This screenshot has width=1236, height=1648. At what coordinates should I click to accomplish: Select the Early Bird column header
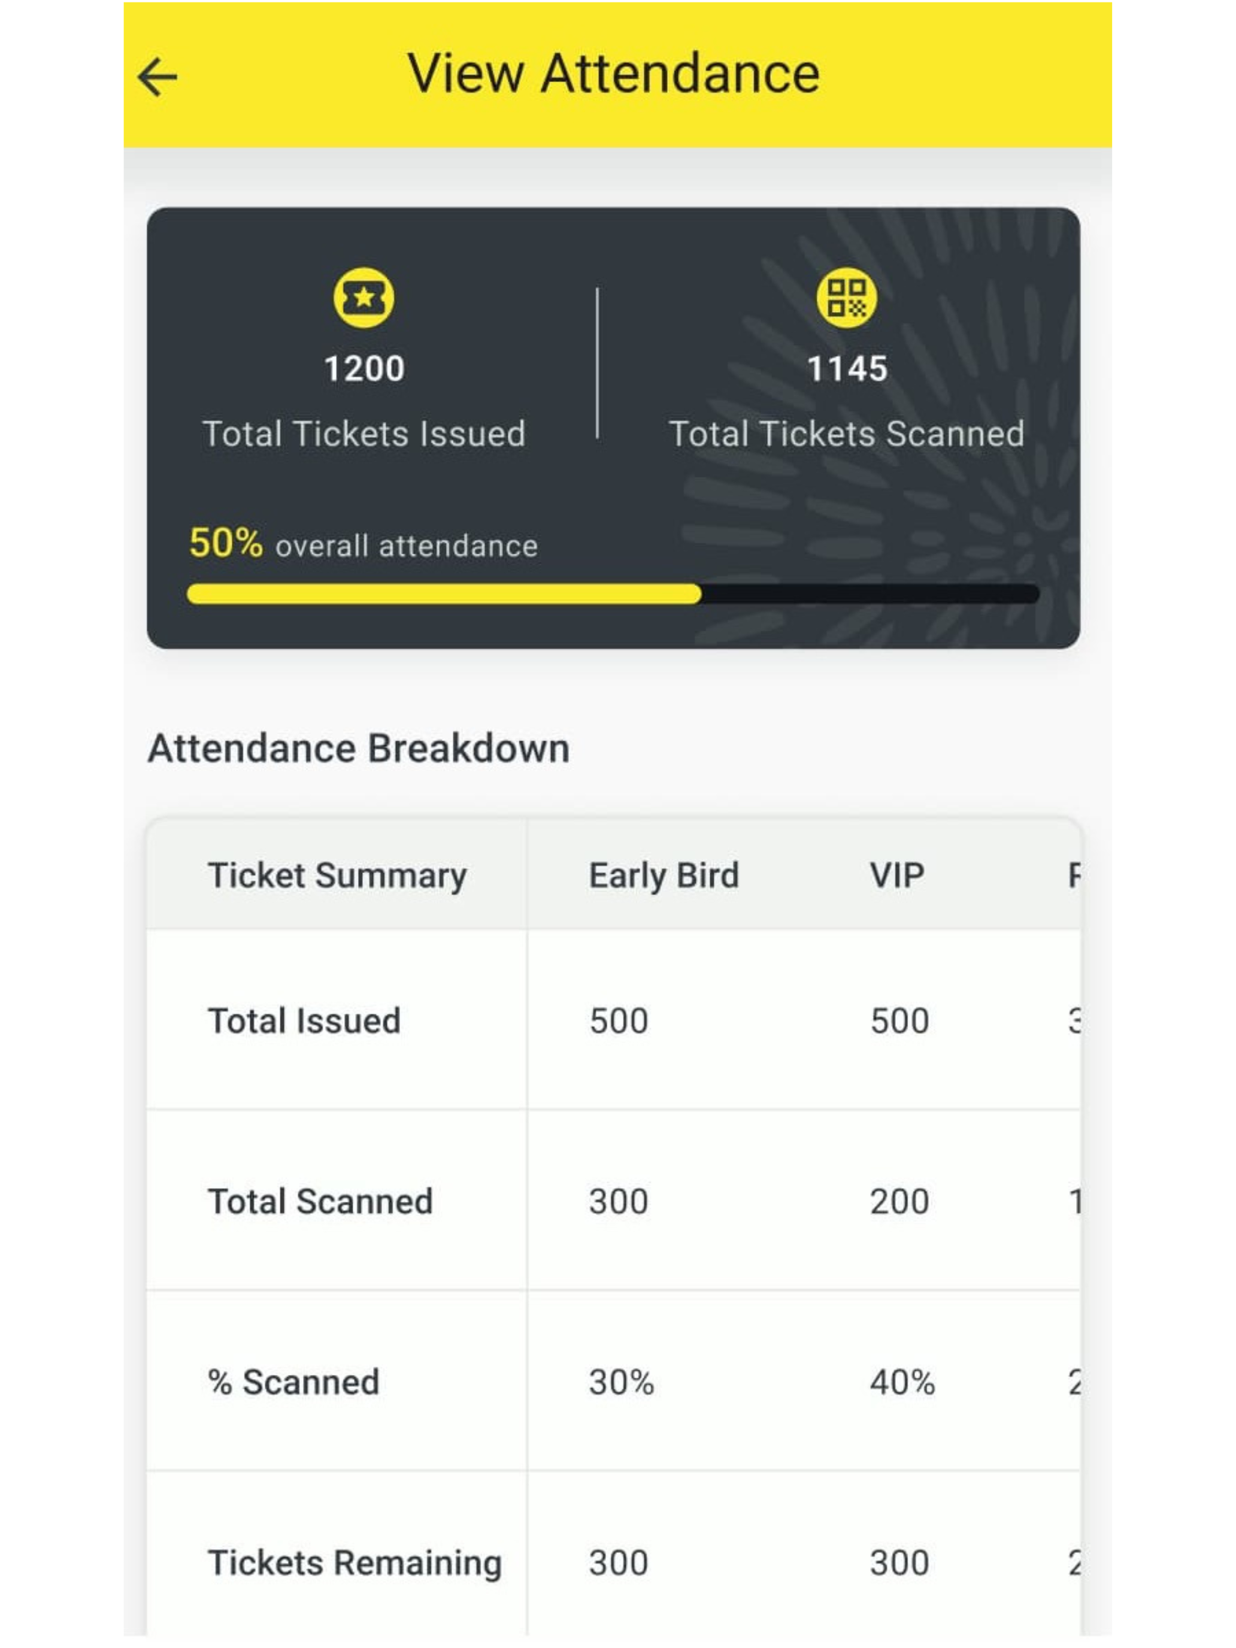point(663,875)
